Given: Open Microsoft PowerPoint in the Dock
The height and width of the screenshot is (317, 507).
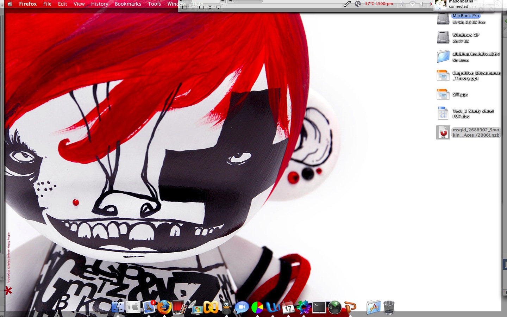Looking at the screenshot, I should click(x=350, y=307).
